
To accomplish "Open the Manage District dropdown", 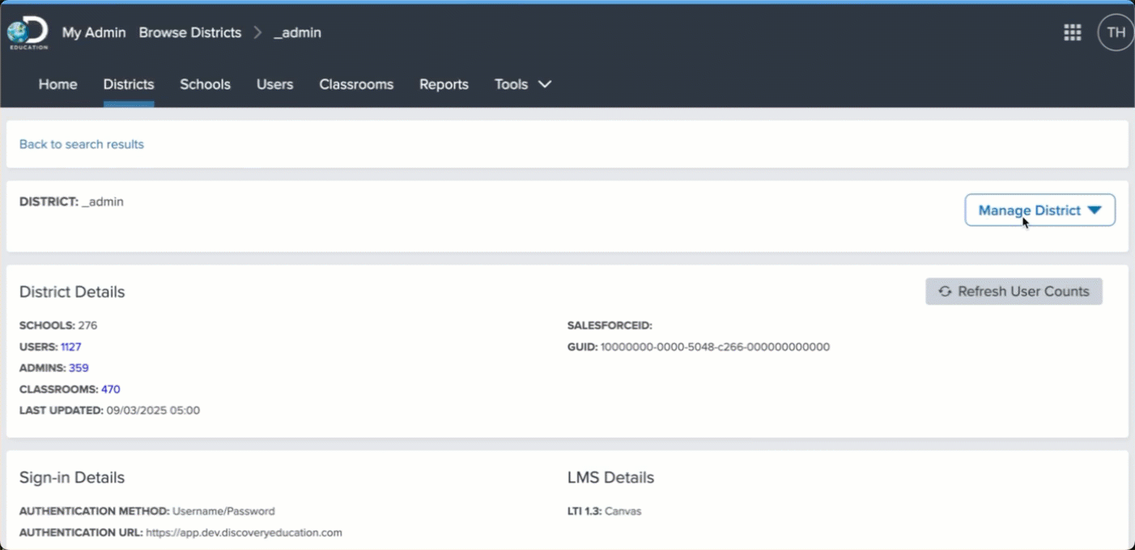I will tap(1039, 210).
